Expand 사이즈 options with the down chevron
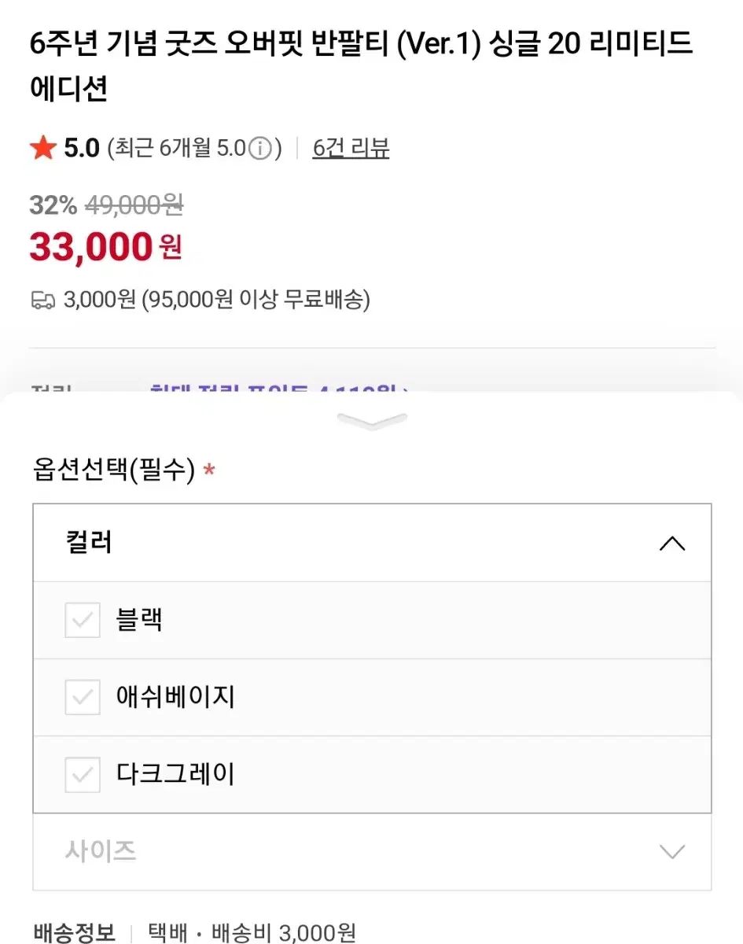The height and width of the screenshot is (944, 743). tap(671, 851)
